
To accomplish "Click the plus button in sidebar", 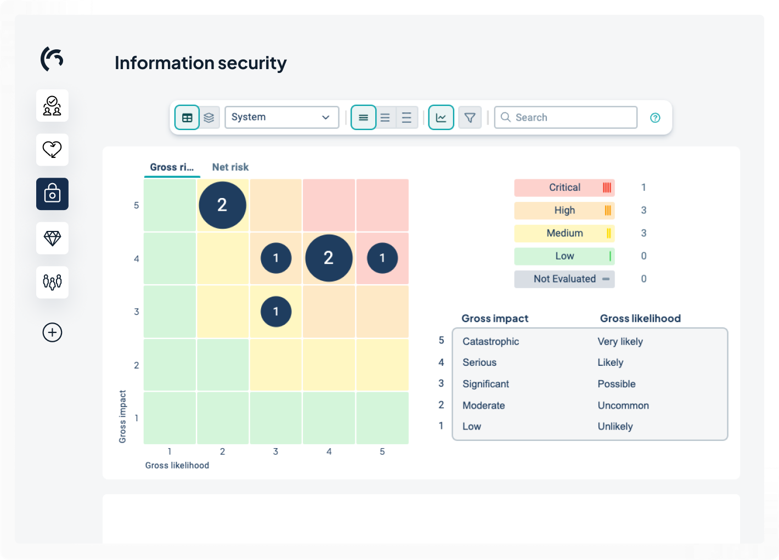I will point(52,332).
